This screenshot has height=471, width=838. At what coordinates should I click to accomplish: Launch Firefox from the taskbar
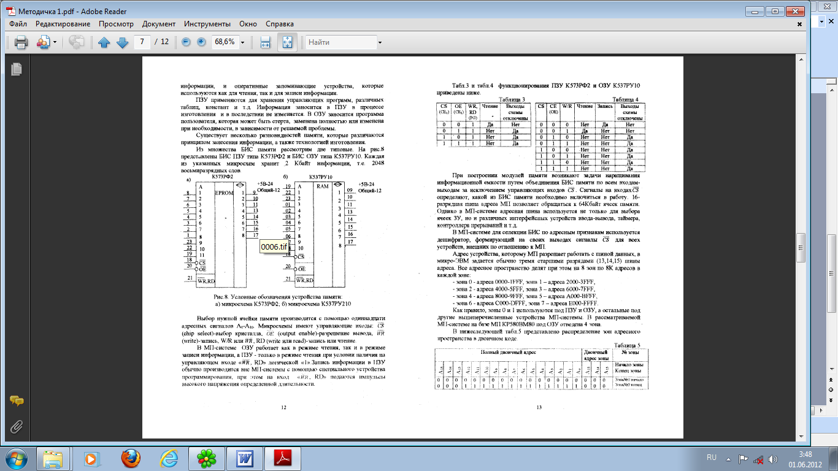pos(130,458)
